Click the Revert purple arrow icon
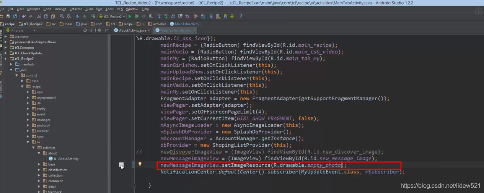This screenshot has width=484, height=193. coord(187,16)
